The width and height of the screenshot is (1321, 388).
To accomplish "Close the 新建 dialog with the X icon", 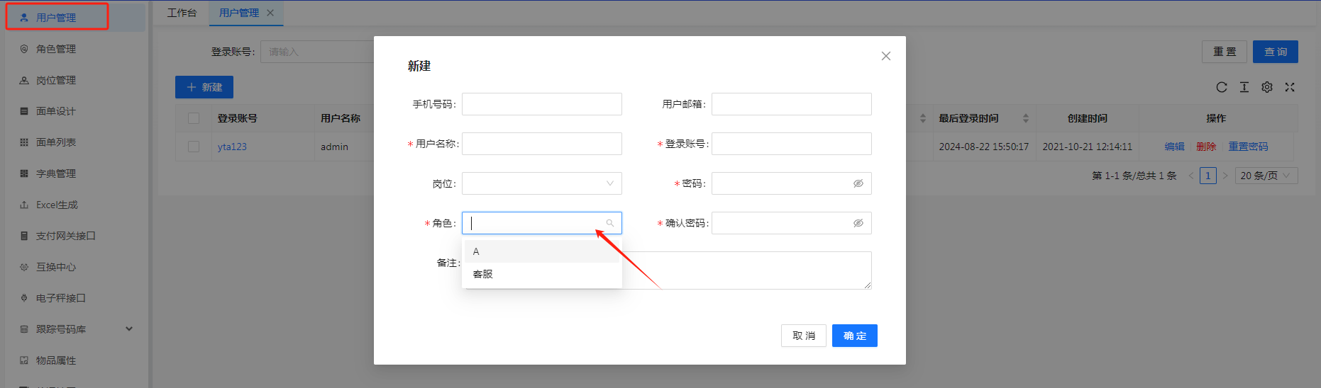I will coord(885,56).
